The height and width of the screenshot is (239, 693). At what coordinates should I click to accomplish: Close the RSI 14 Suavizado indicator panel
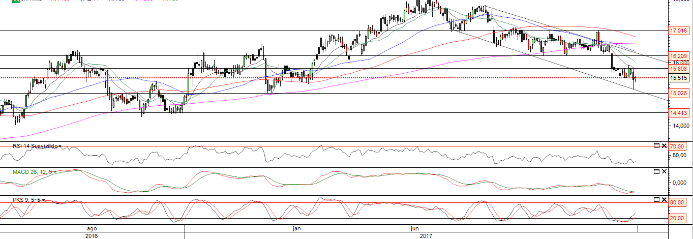pyautogui.click(x=664, y=146)
